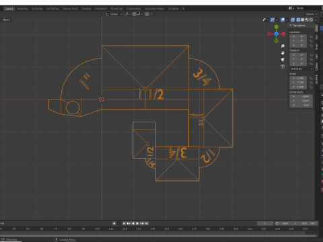Open the object type visibility dropdown
Viewport: 323px width, 242px height.
coord(266,19)
